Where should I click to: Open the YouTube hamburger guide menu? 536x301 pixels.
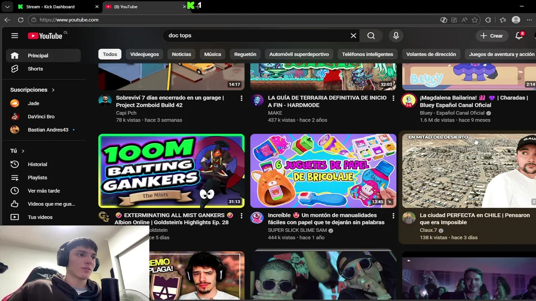(15, 36)
